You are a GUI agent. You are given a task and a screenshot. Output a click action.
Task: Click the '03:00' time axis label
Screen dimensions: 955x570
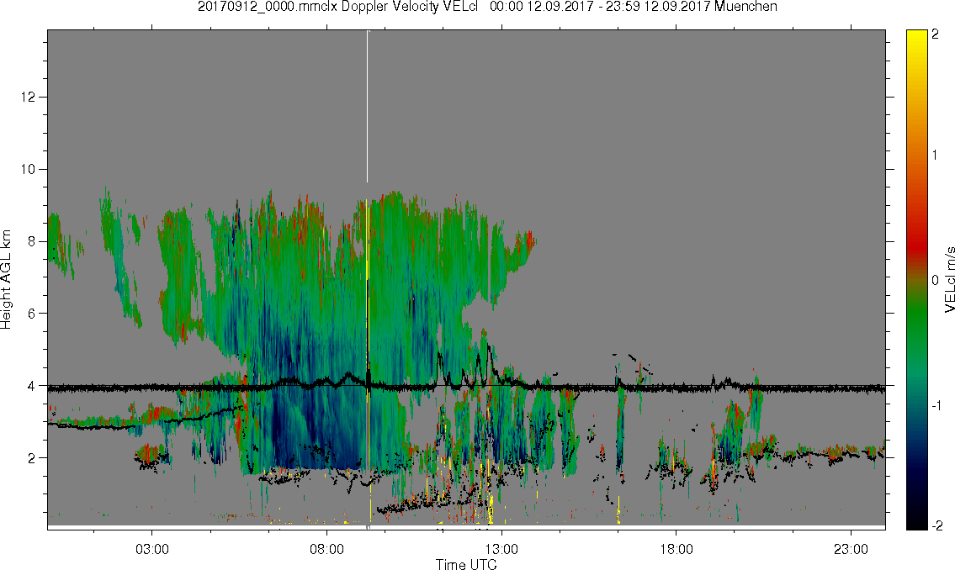tap(151, 550)
